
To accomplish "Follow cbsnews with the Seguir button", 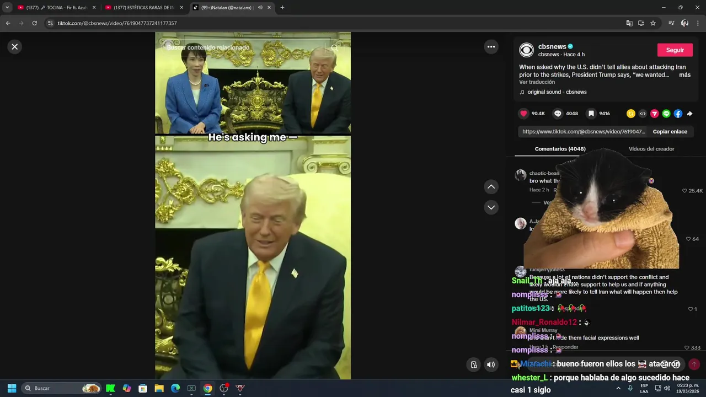I will pos(675,50).
